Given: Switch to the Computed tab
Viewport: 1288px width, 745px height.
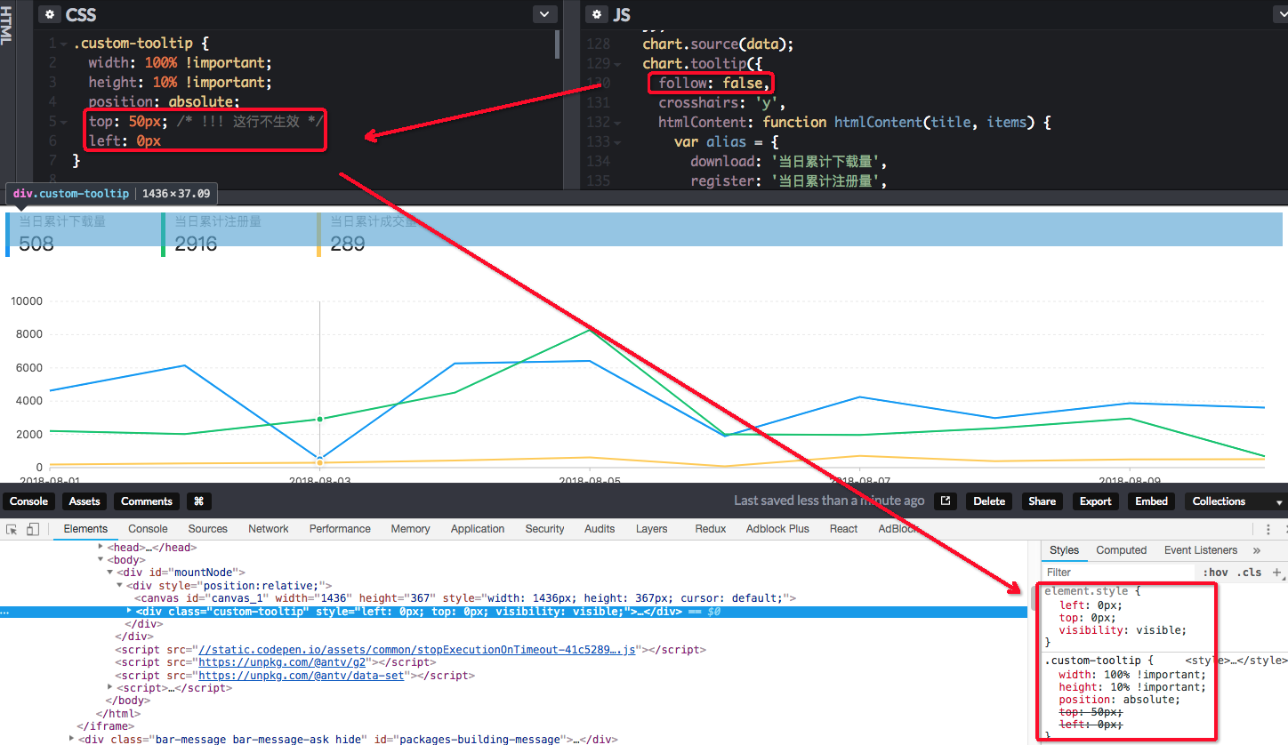Looking at the screenshot, I should (x=1121, y=549).
